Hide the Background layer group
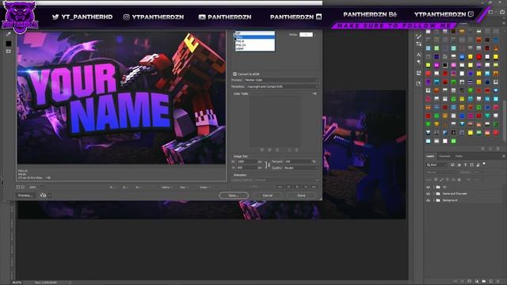The width and height of the screenshot is (507, 285). point(428,200)
